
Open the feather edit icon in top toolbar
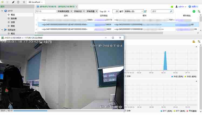tap(13, 2)
